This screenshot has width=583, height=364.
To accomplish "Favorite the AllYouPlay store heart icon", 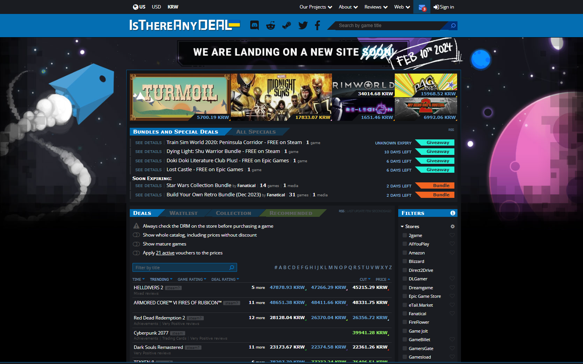I will click(452, 244).
